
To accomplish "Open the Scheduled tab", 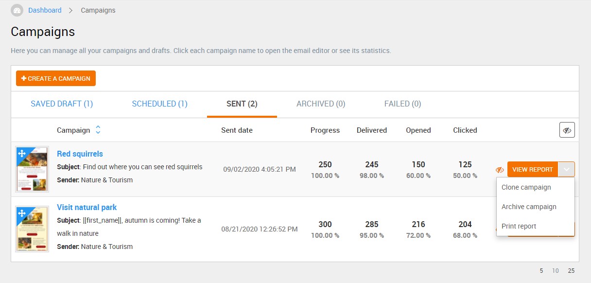I will pos(159,104).
